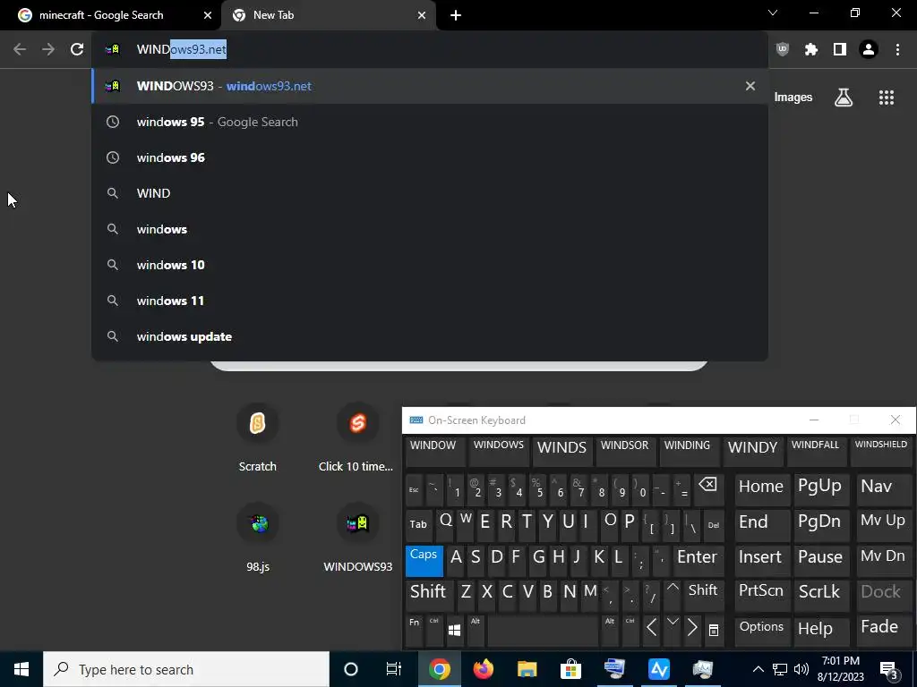Click the Windows Start button
Image resolution: width=917 pixels, height=687 pixels.
point(21,669)
